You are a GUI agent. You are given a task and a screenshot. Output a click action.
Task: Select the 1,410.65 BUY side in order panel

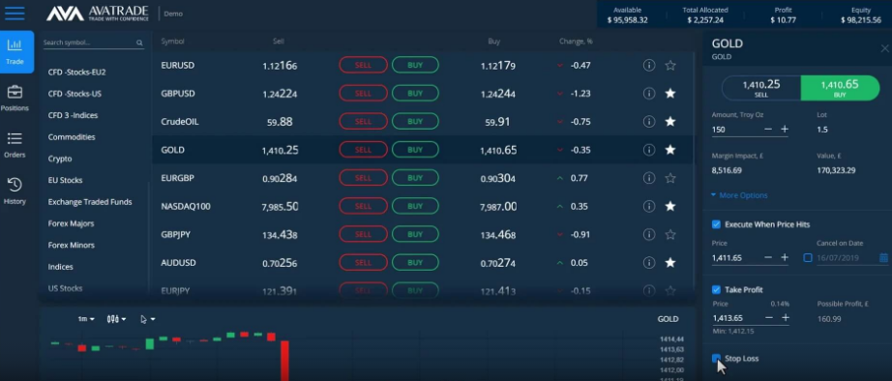[x=840, y=88]
